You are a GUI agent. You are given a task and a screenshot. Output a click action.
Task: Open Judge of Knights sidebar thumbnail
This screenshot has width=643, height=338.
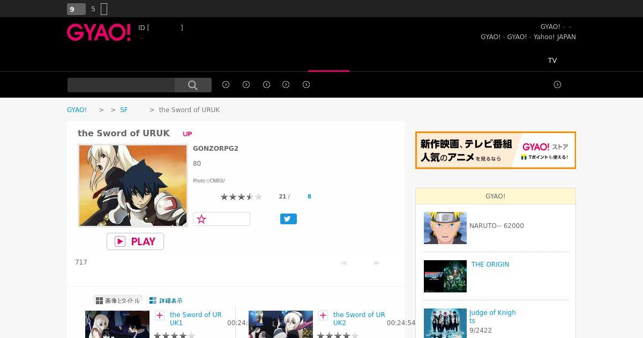[x=445, y=323]
